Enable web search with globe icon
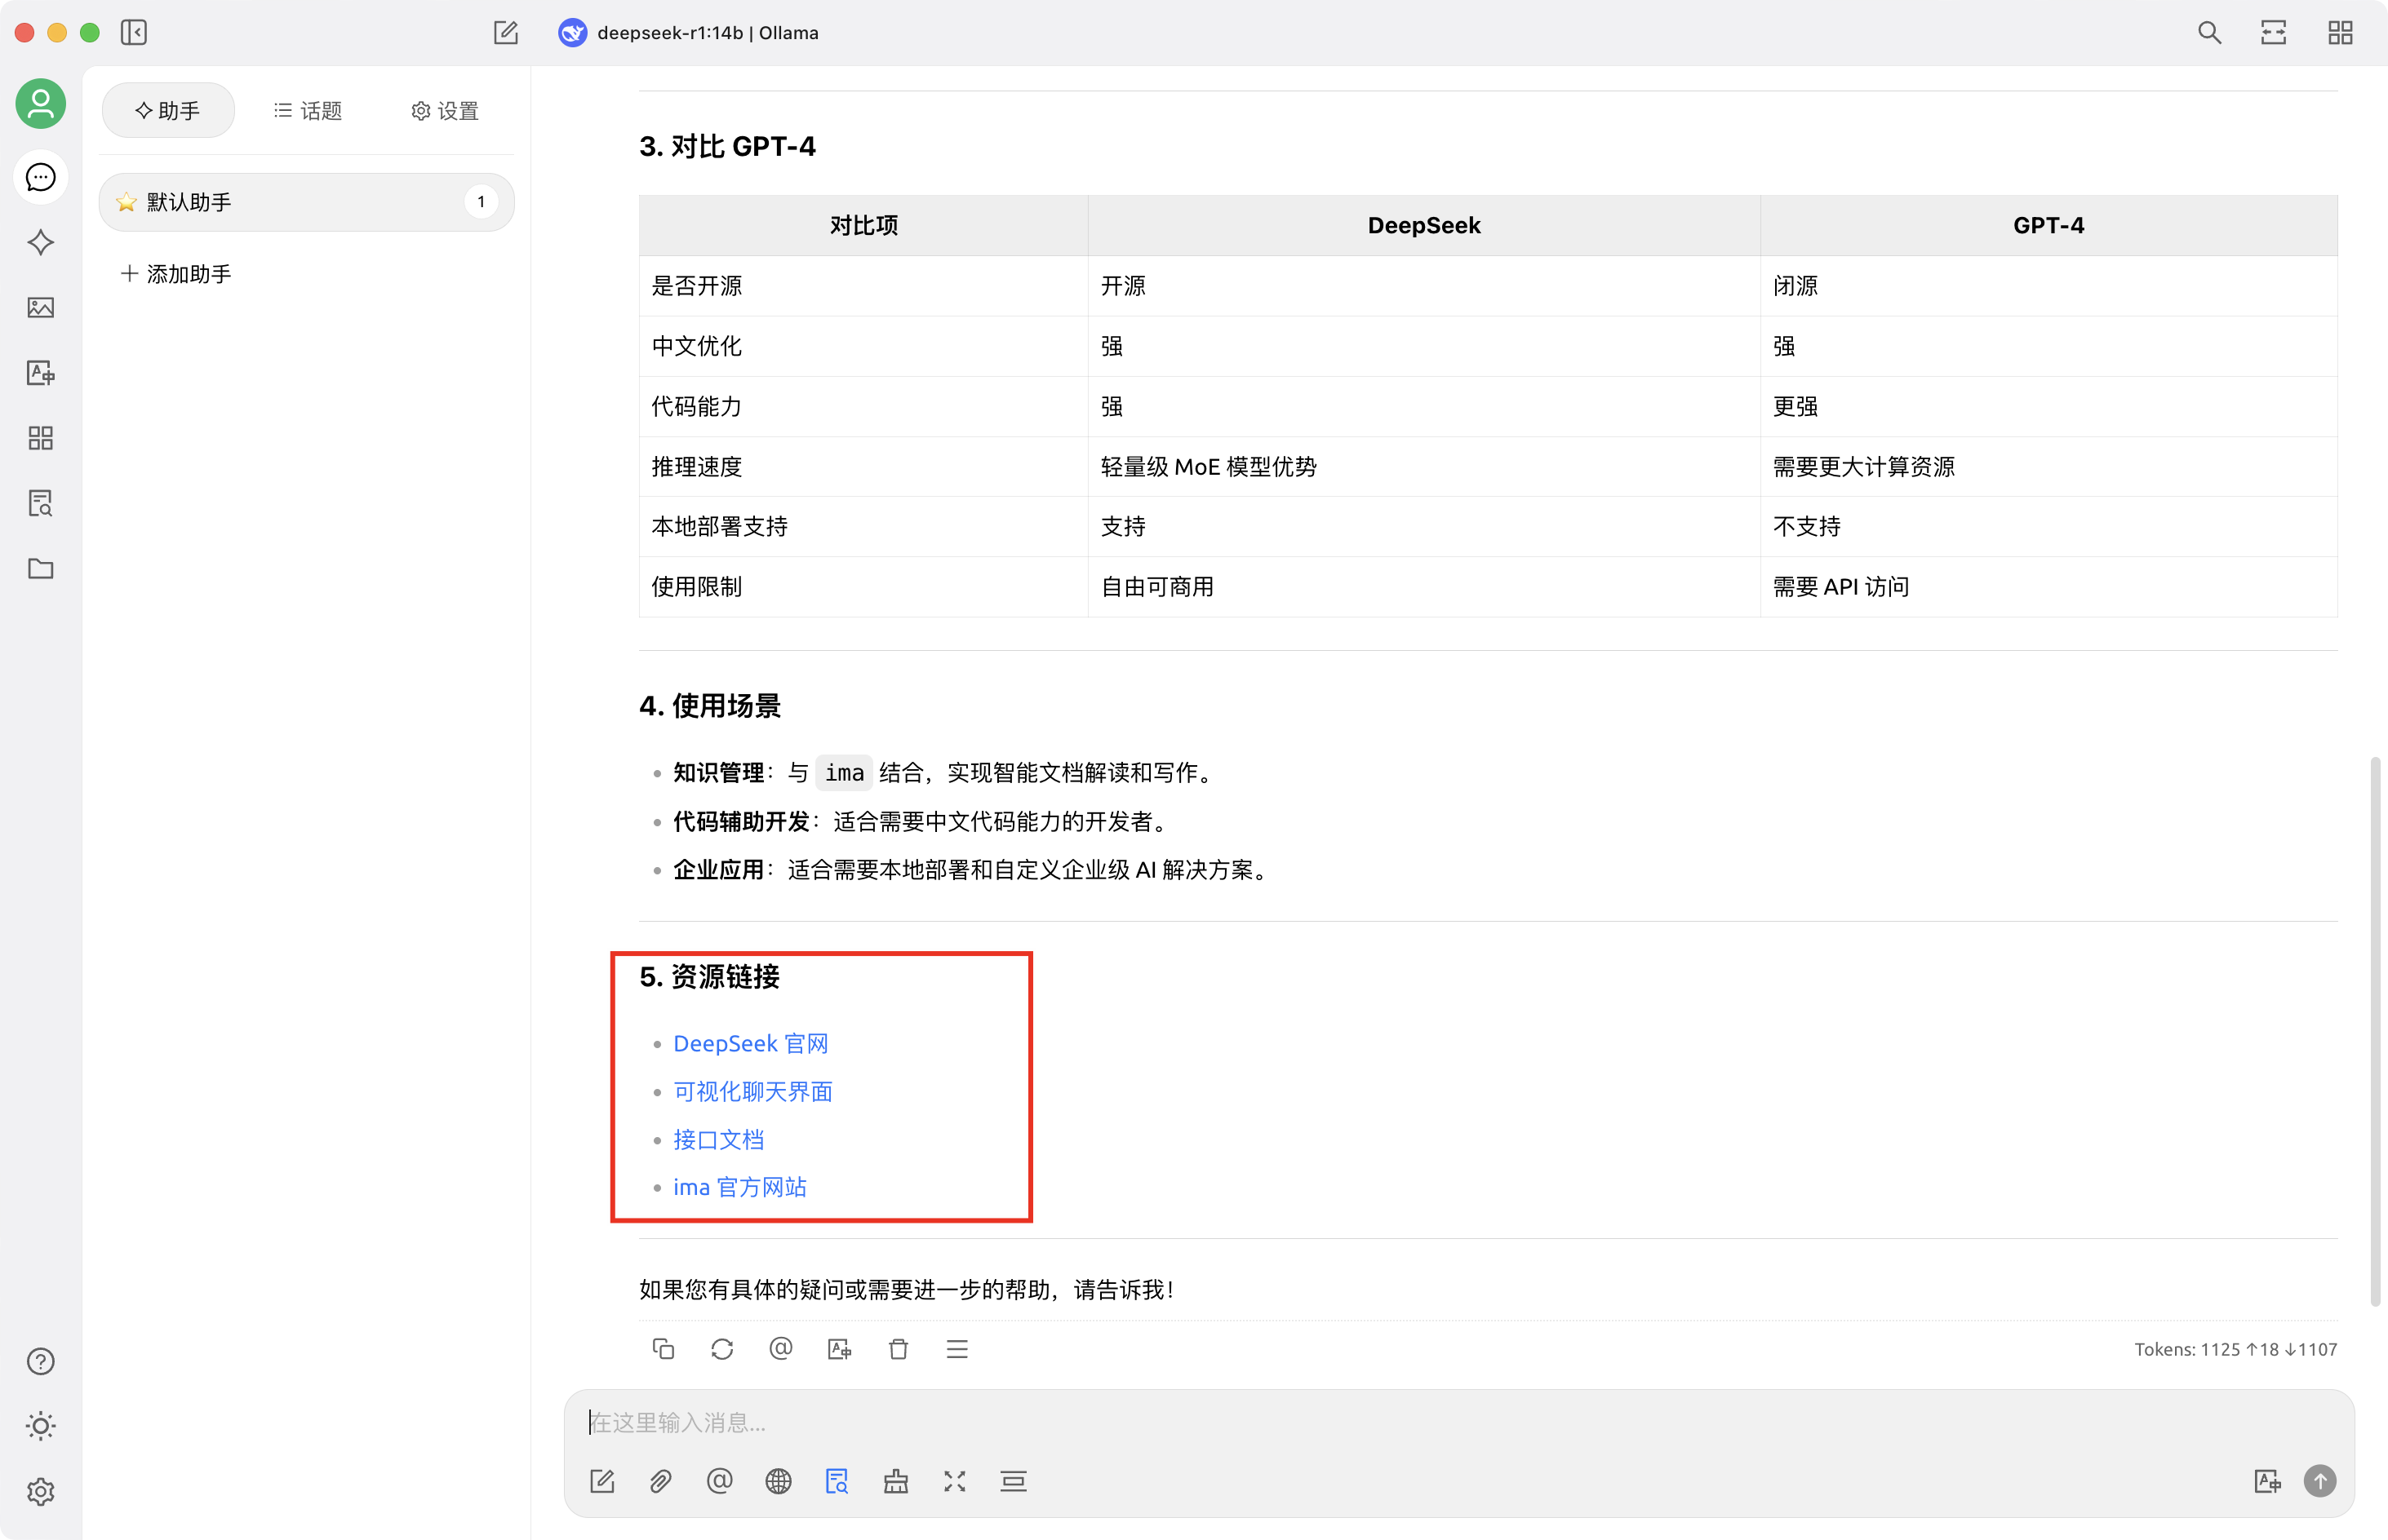 click(779, 1481)
